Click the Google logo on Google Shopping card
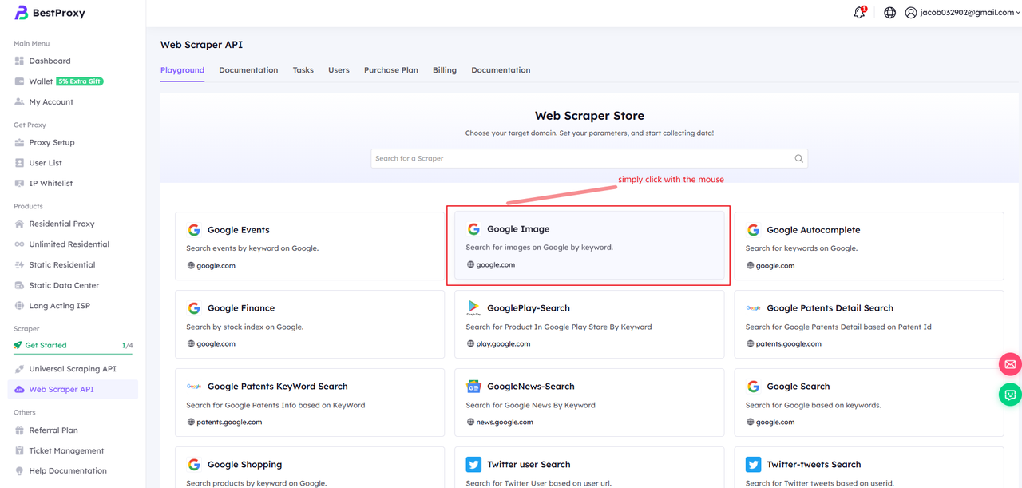The width and height of the screenshot is (1022, 488). (194, 465)
